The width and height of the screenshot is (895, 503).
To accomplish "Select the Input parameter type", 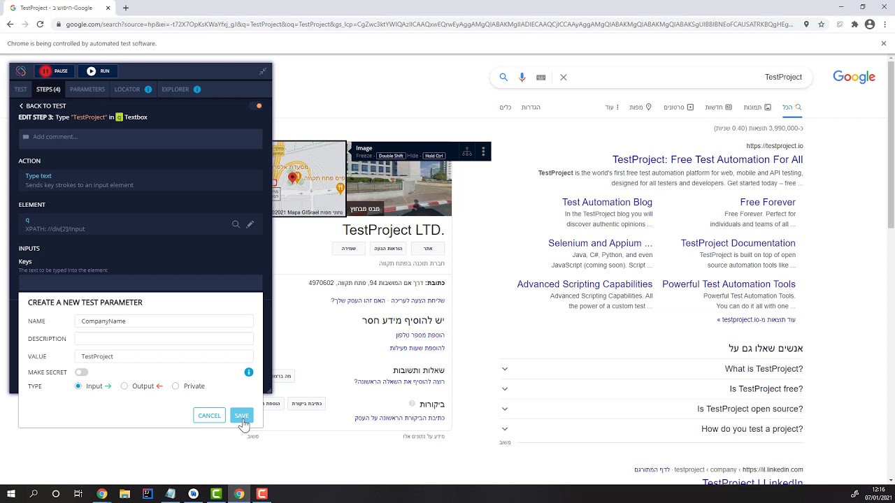I will [78, 386].
